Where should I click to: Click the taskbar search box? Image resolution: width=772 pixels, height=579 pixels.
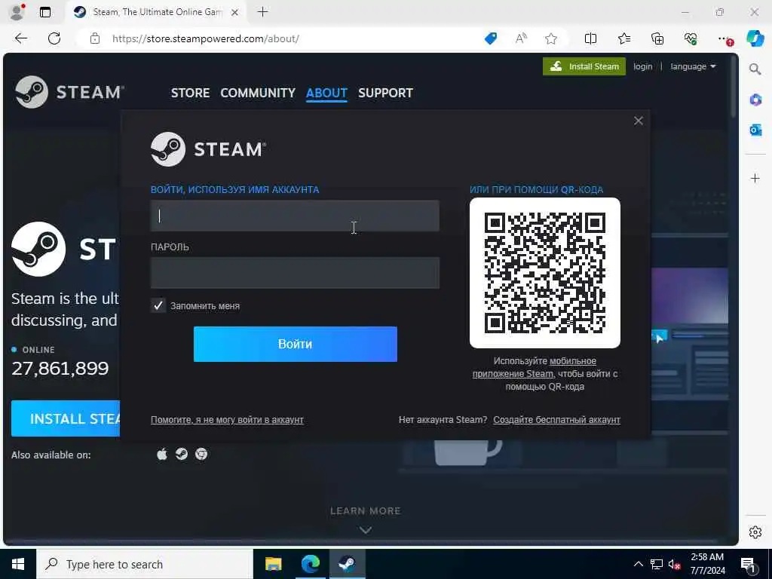pos(145,564)
